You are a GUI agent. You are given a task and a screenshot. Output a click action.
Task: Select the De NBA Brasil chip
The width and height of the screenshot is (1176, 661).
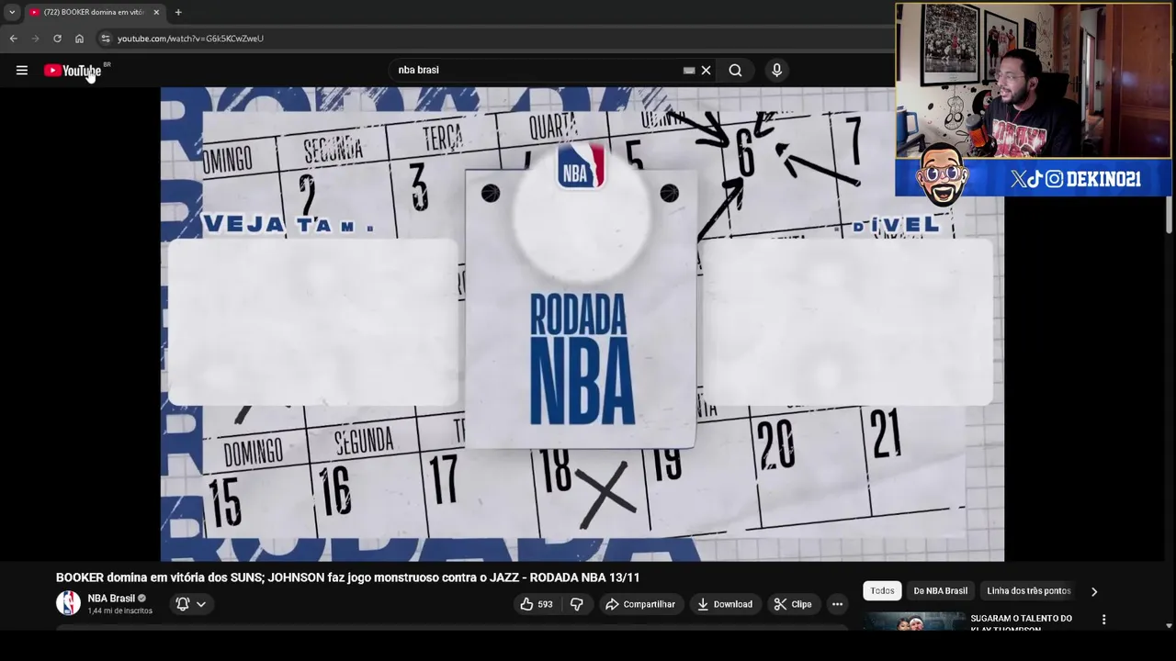[x=940, y=591]
